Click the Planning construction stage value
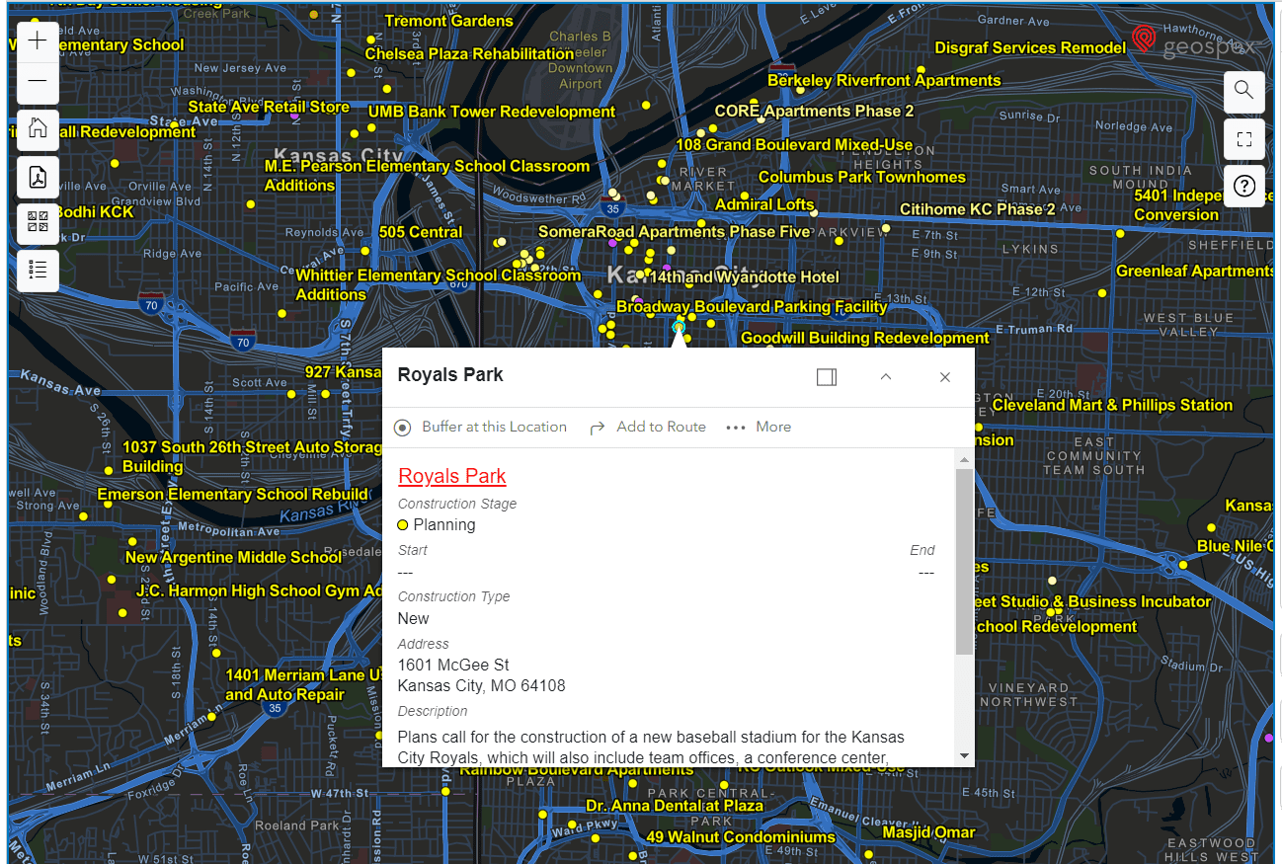This screenshot has width=1282, height=864. [x=444, y=524]
